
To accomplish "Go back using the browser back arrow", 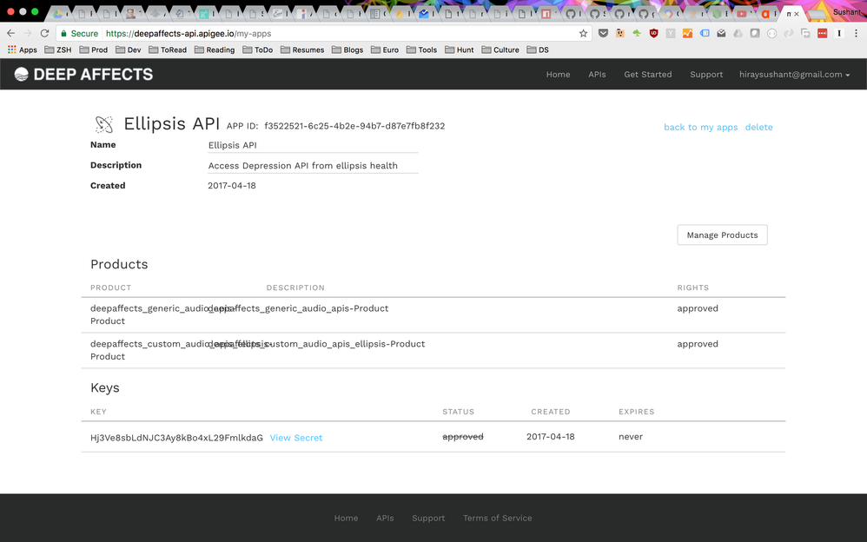I will (x=10, y=33).
